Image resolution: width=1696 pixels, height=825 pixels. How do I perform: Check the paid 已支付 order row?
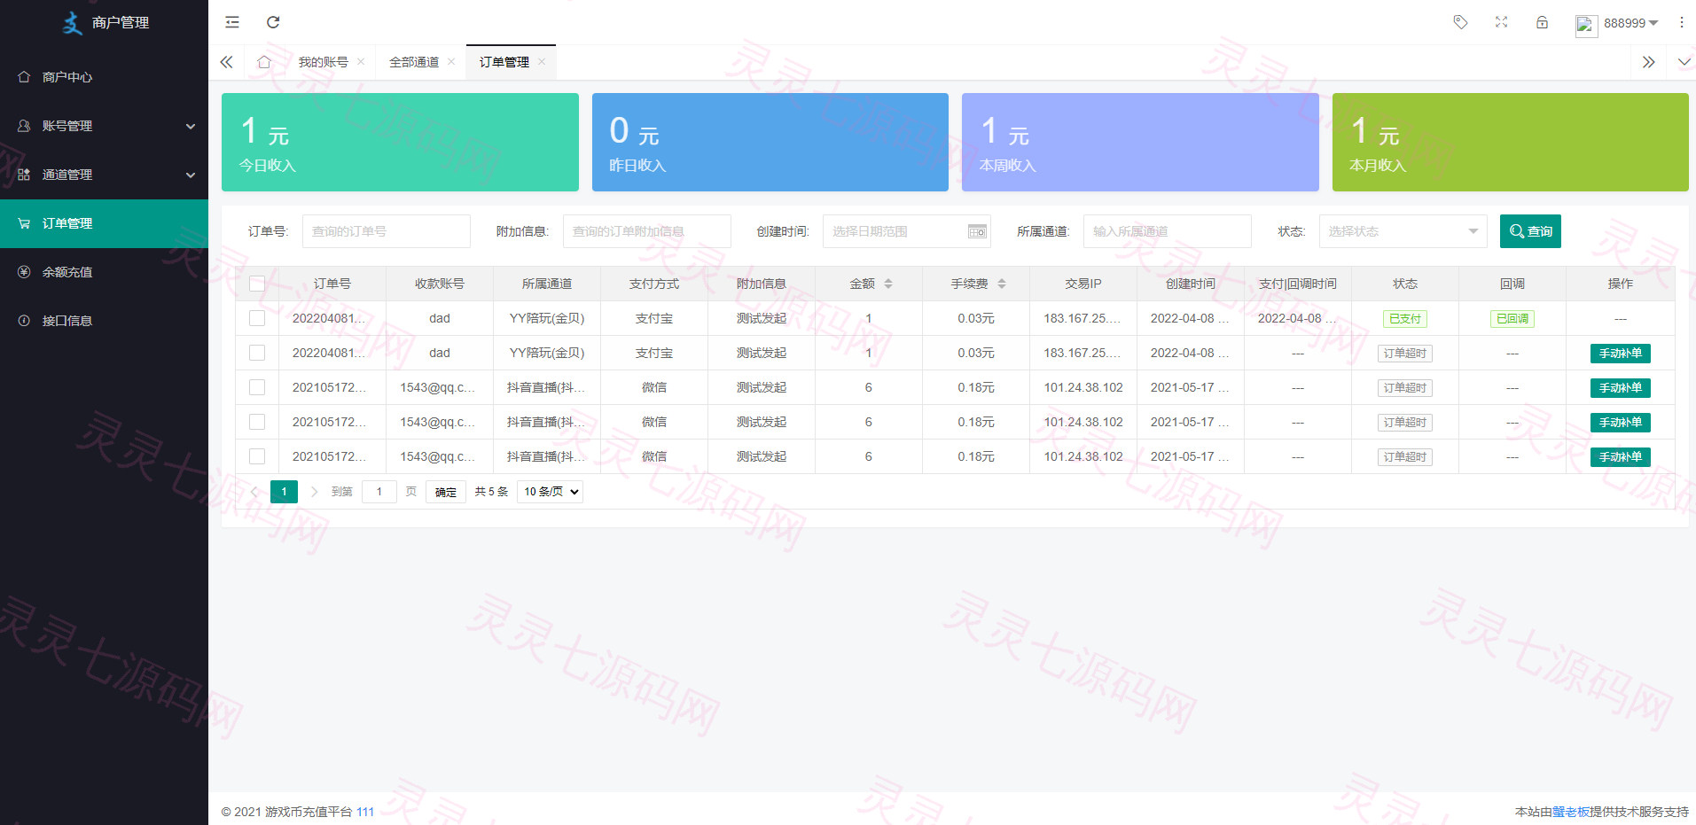[x=257, y=318]
